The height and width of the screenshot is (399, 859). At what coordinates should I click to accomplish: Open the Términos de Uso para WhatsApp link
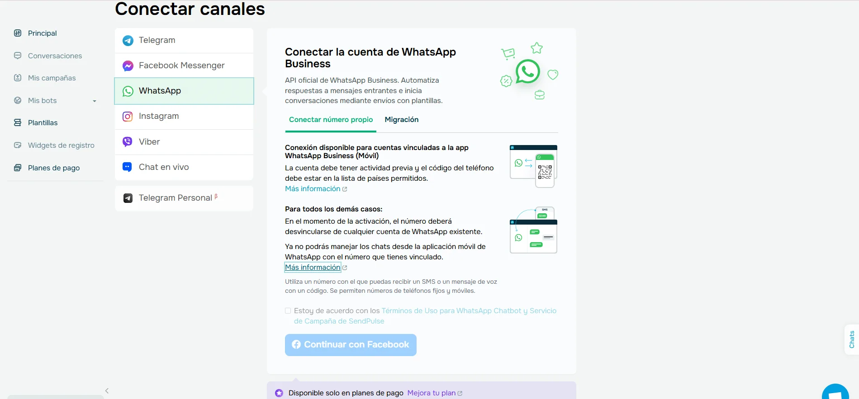(425, 316)
